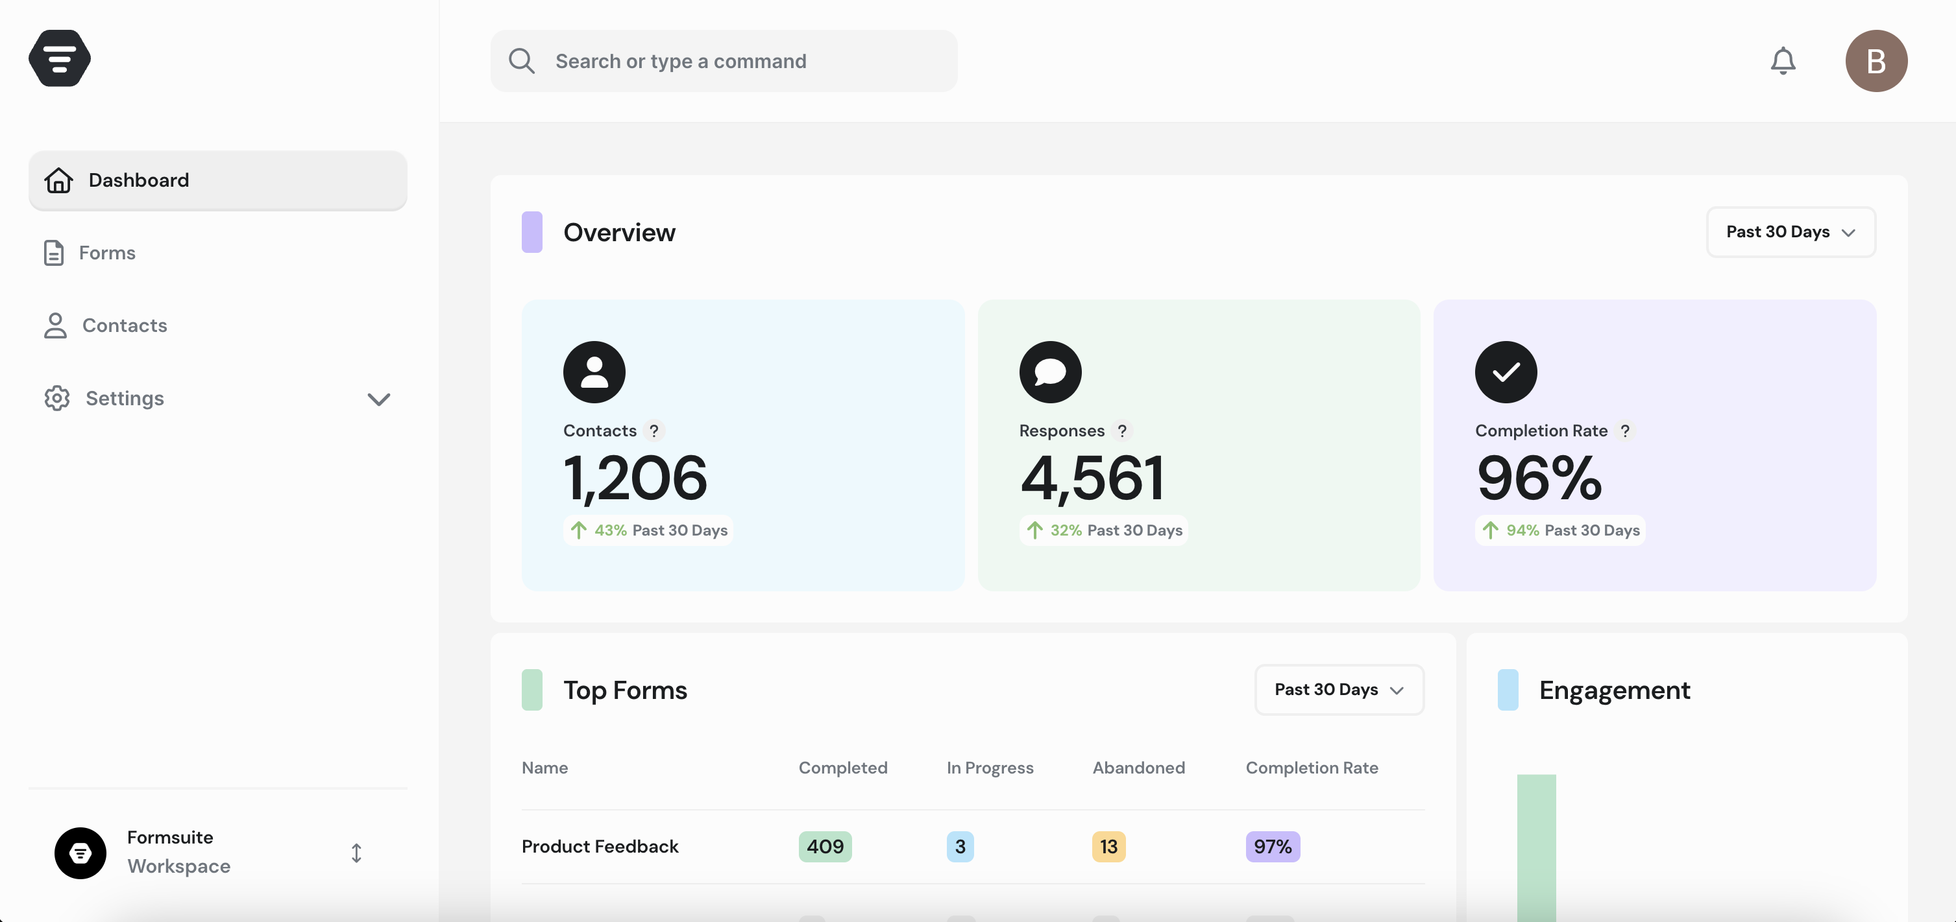
Task: Open the Contacts page
Action: click(218, 325)
